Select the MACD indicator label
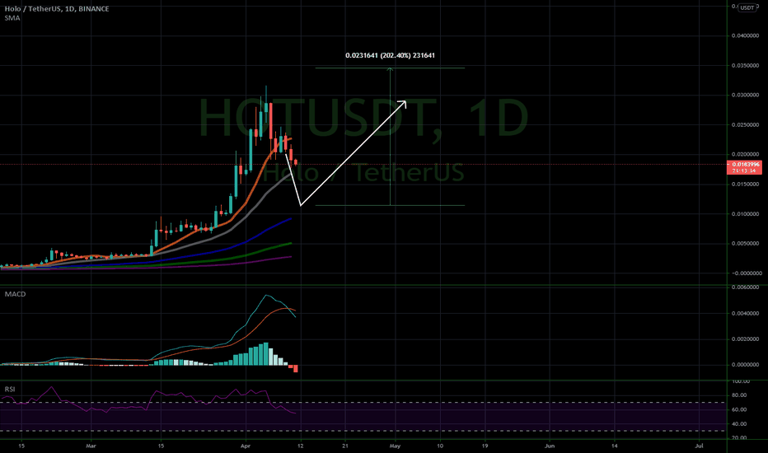Viewport: 768px width, 453px height. click(x=15, y=294)
